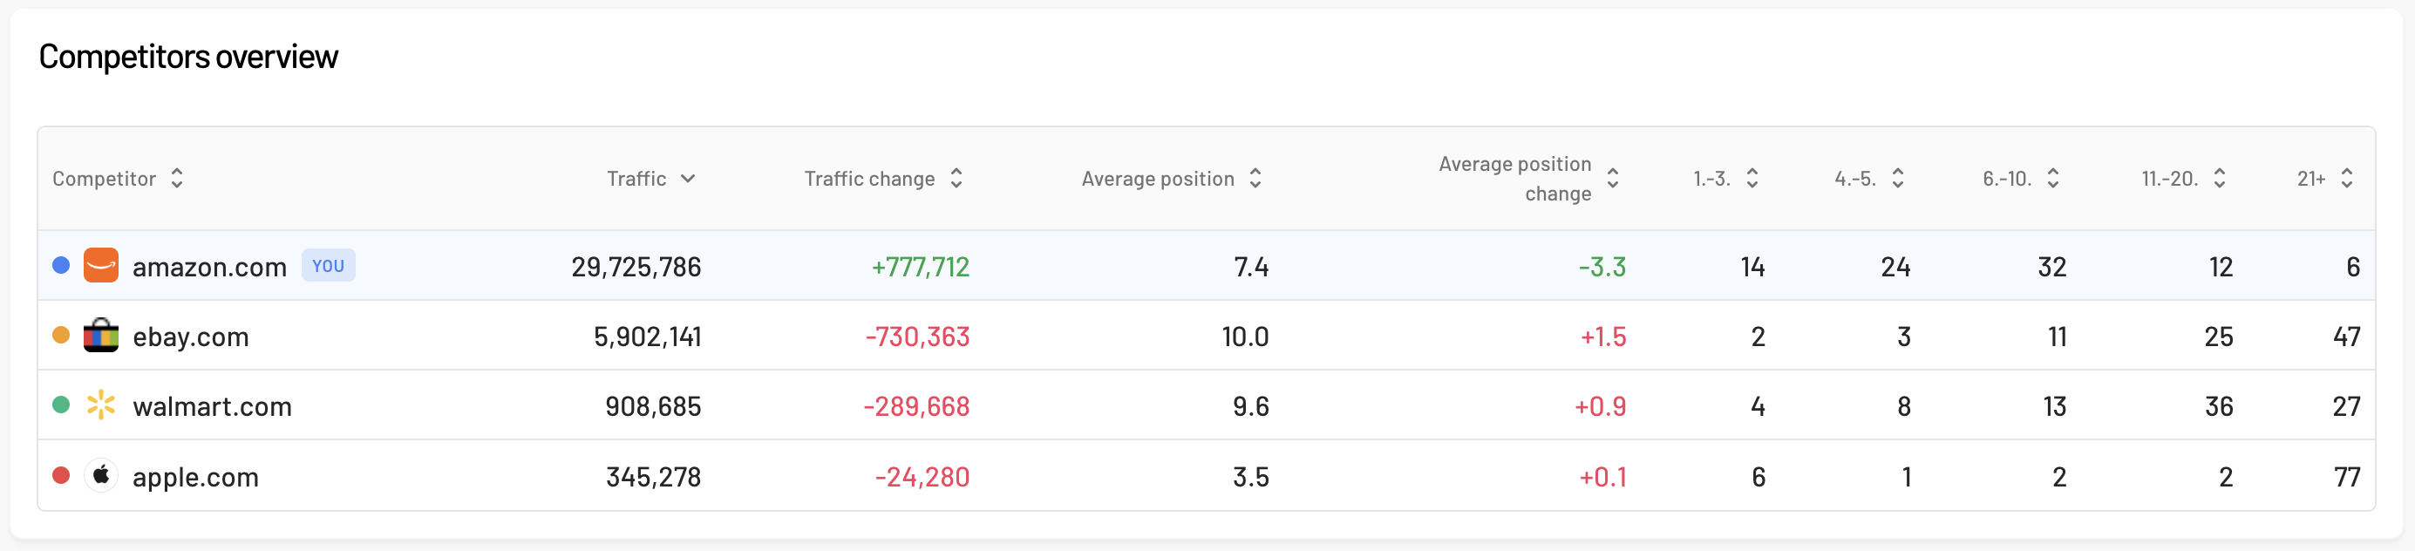Select traffic value 5,902,141
Image resolution: width=2415 pixels, height=551 pixels.
point(648,337)
